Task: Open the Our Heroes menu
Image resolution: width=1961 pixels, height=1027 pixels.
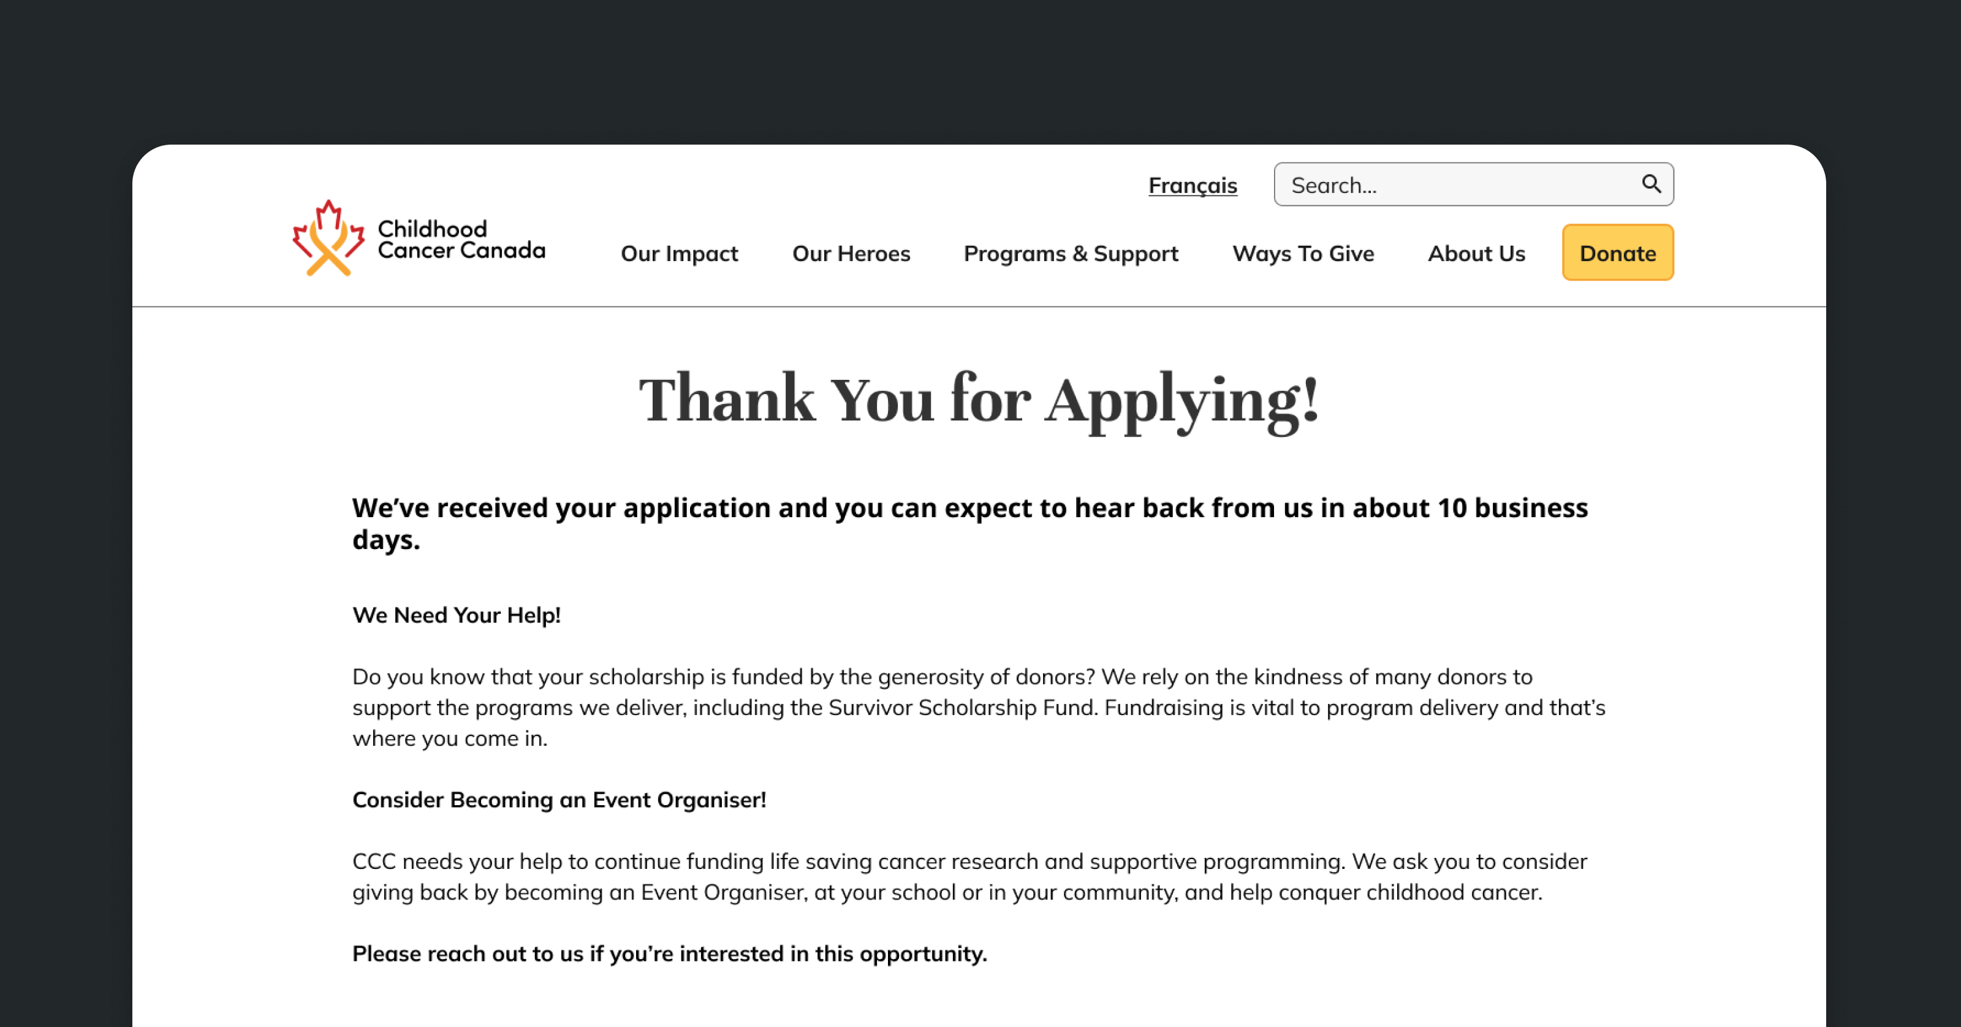Action: point(851,254)
